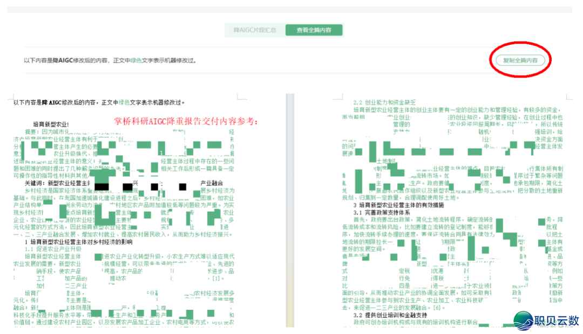583x334 pixels.
Task: Click the 关键词：新型农业经营主体 line
Action: [x=124, y=183]
